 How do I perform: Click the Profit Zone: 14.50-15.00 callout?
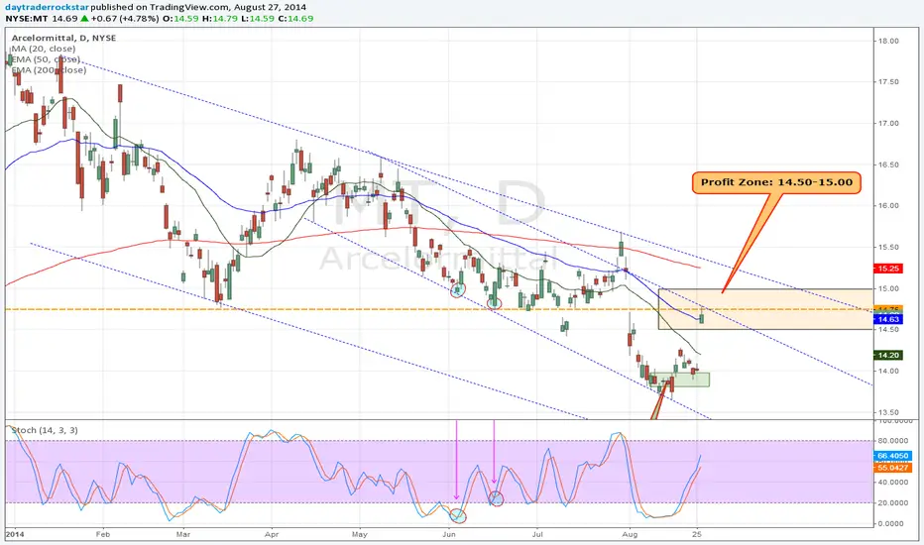[x=776, y=182]
